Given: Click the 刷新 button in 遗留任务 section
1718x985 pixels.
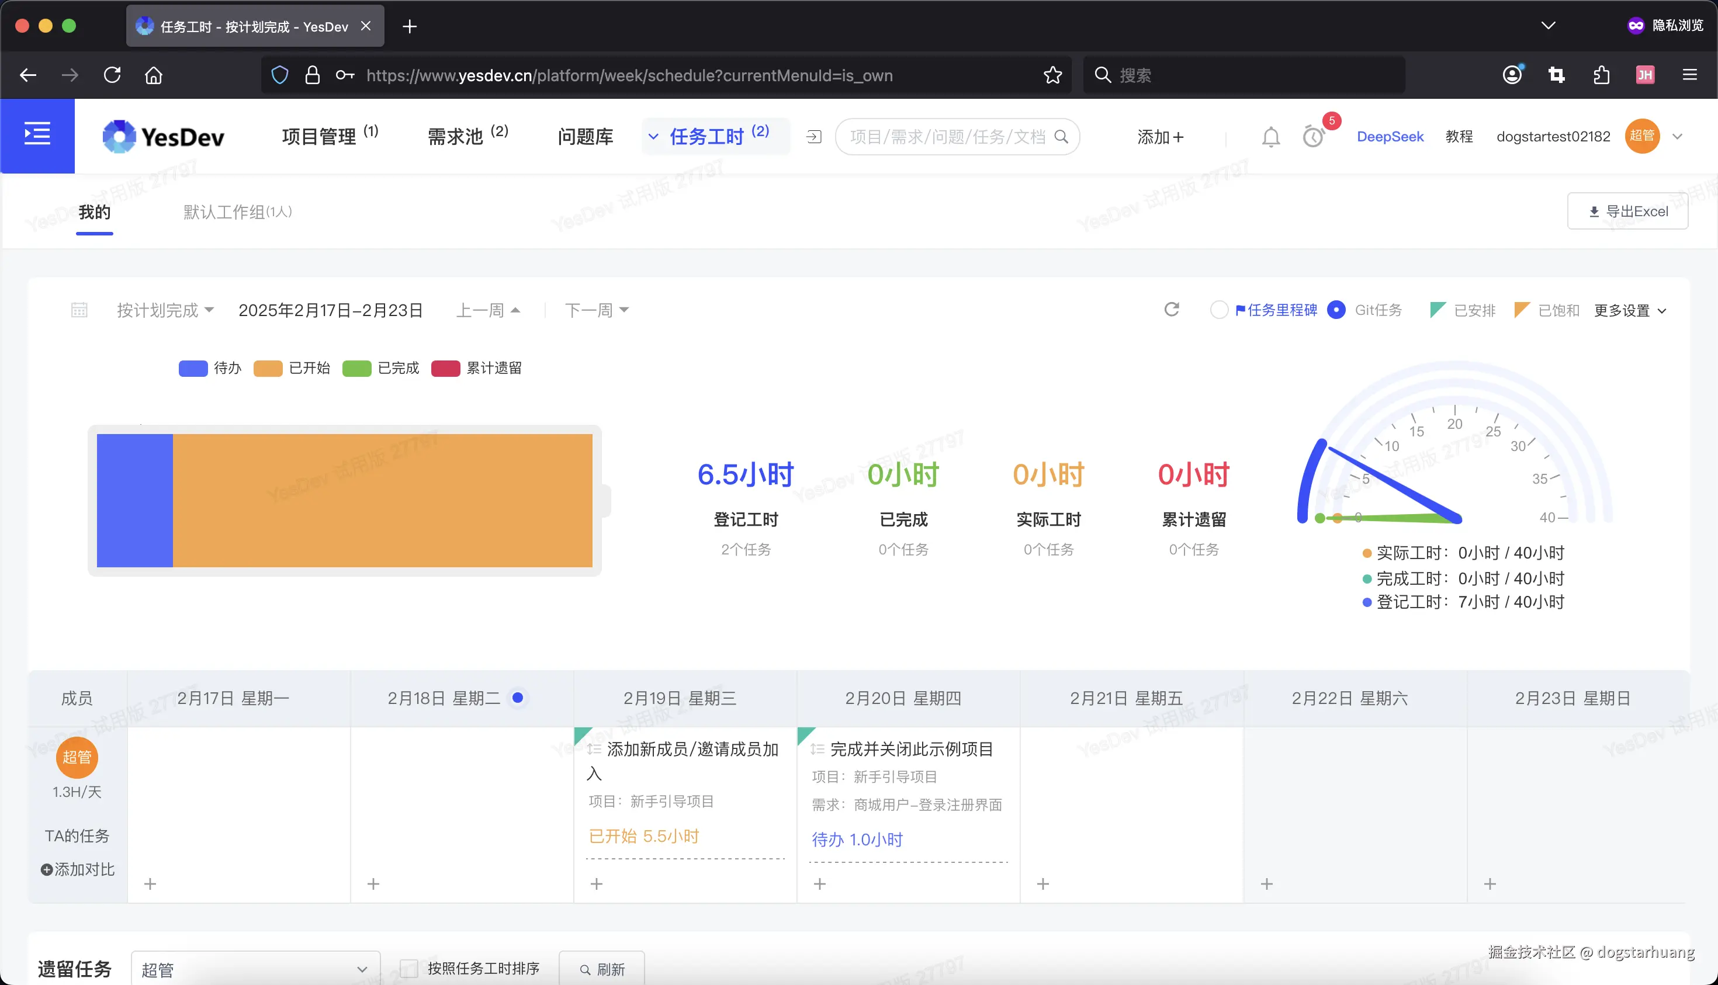Looking at the screenshot, I should (x=601, y=969).
